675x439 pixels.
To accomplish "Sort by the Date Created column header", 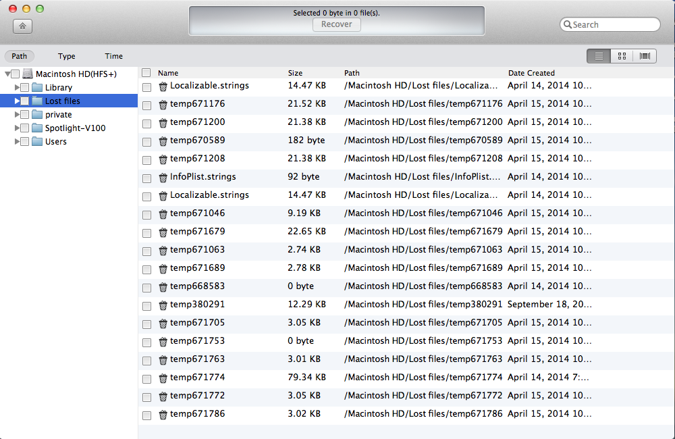I will pyautogui.click(x=531, y=73).
